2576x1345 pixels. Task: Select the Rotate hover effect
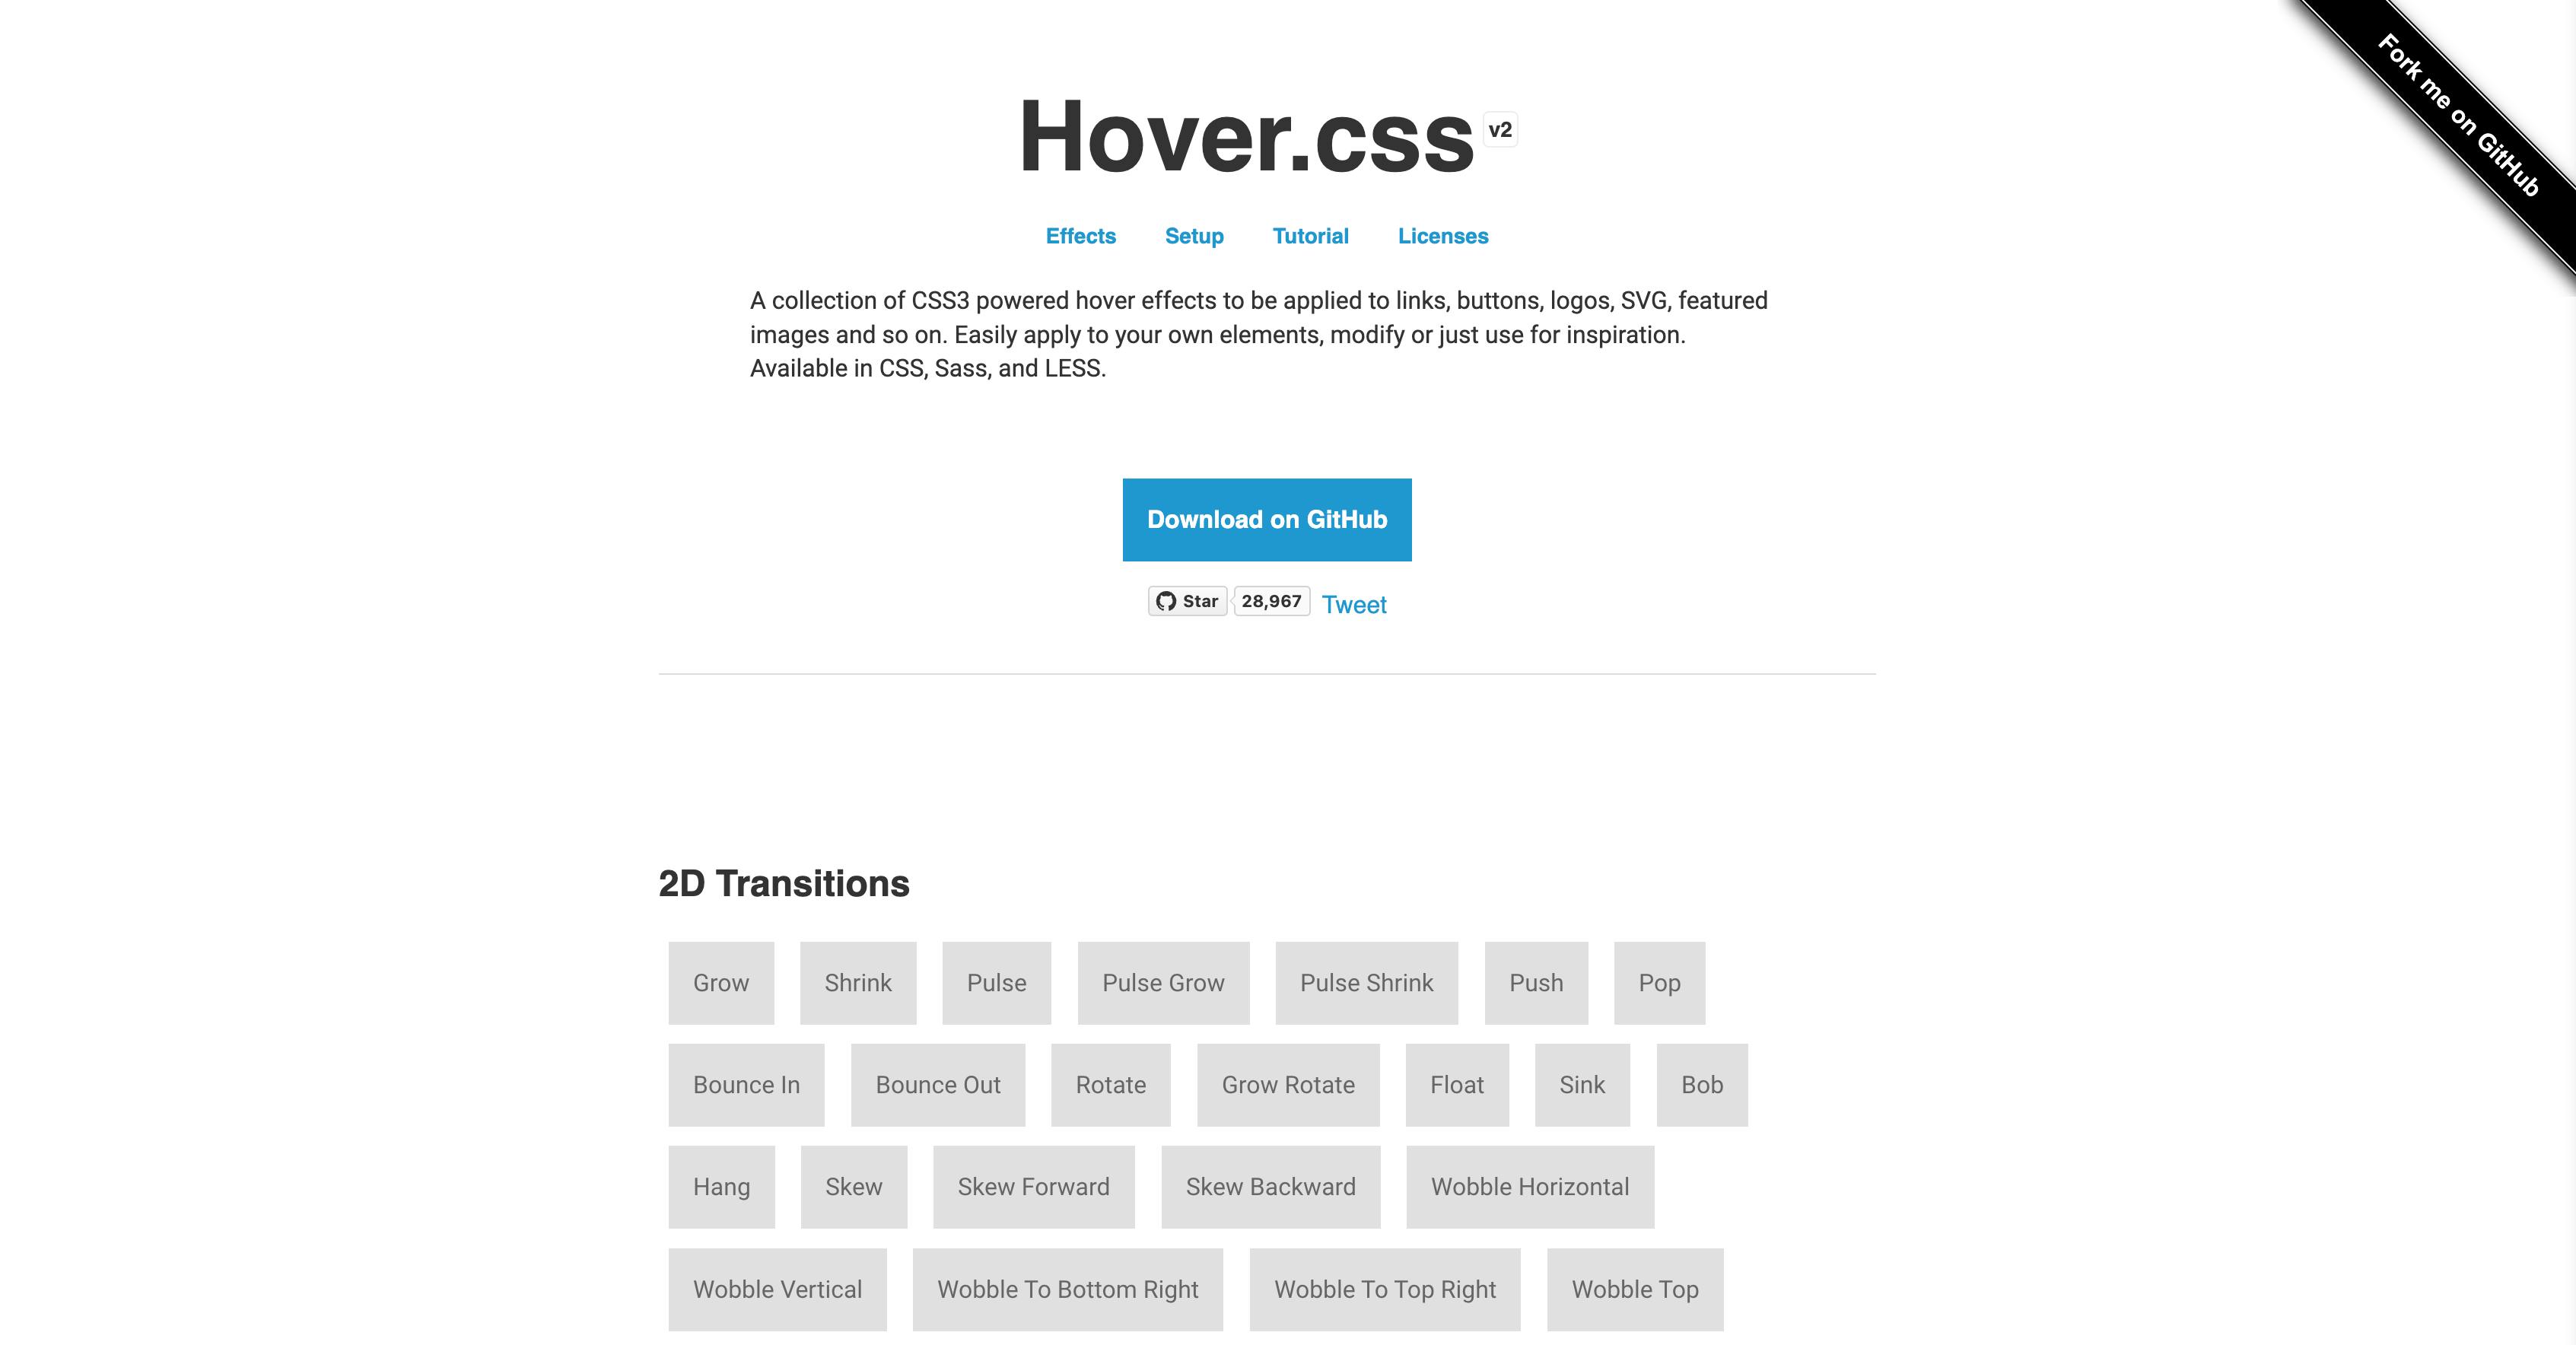point(1109,1084)
